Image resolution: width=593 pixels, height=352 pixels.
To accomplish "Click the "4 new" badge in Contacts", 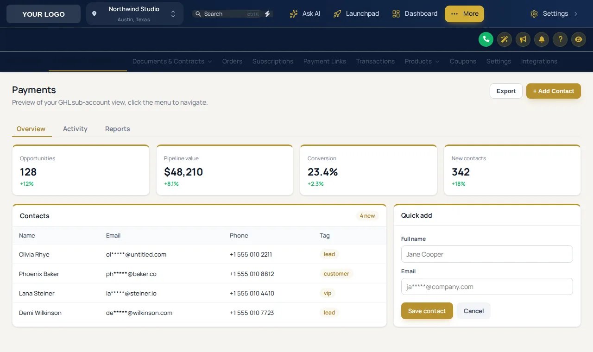I will 367,216.
